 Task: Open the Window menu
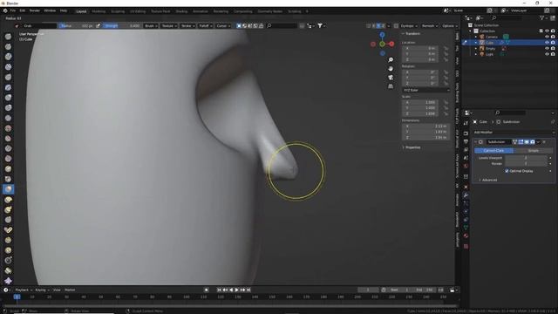pos(50,10)
